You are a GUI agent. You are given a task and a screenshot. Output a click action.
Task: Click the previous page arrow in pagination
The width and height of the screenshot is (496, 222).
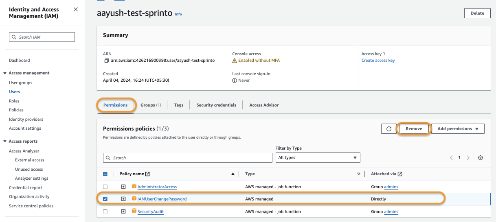point(451,158)
